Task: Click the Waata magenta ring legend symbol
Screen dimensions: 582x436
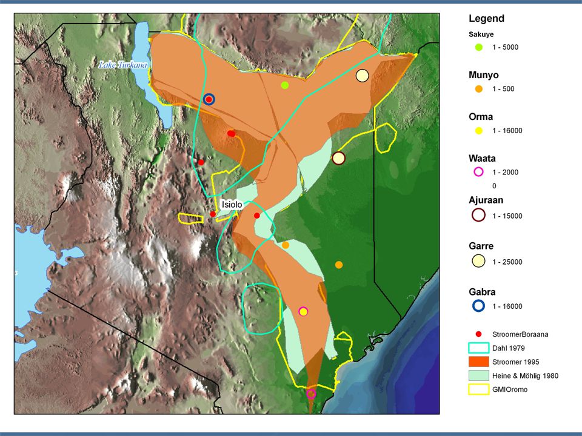Action: [479, 172]
